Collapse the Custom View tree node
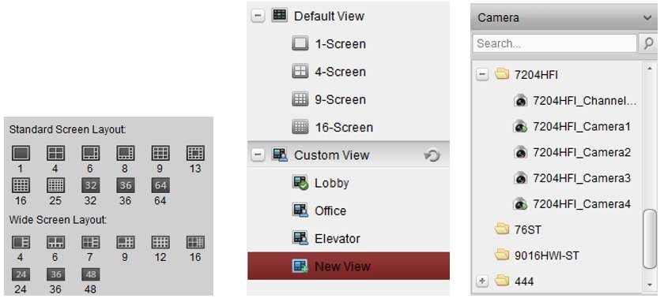 coord(258,155)
